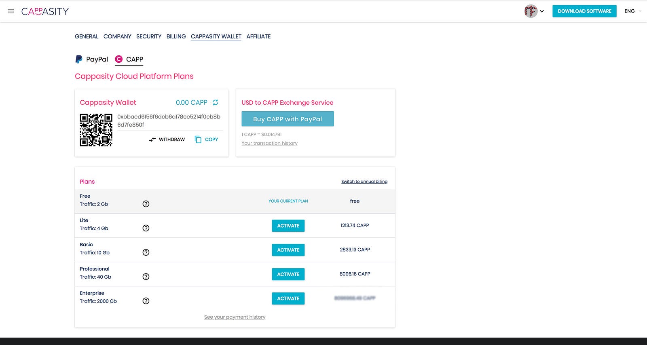This screenshot has width=647, height=345.
Task: Switch to the General tab
Action: [87, 36]
